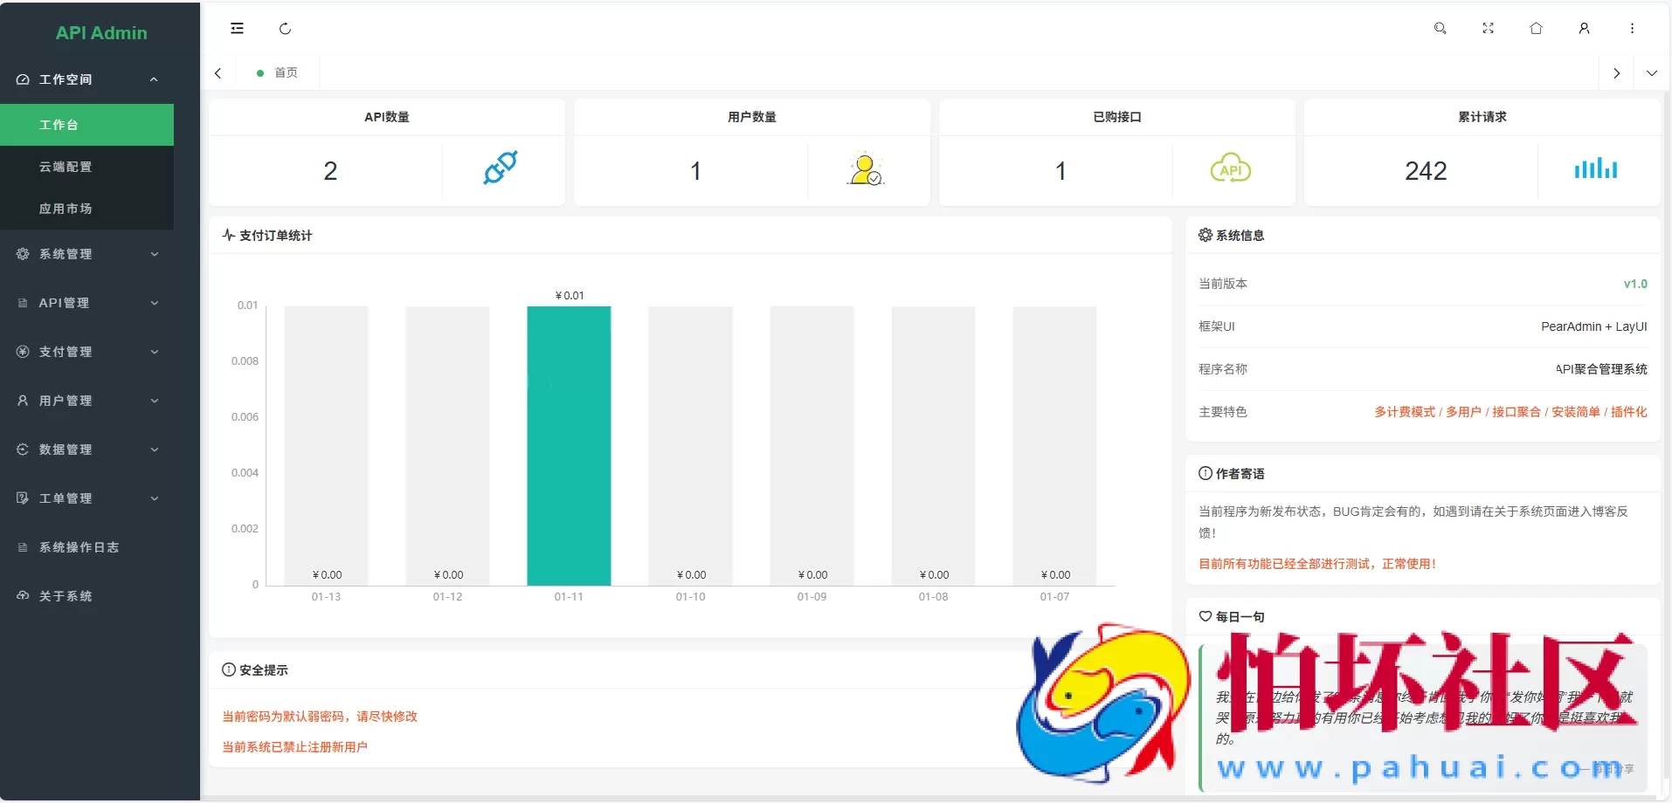Open the vertical three-dot more menu

tap(1632, 29)
